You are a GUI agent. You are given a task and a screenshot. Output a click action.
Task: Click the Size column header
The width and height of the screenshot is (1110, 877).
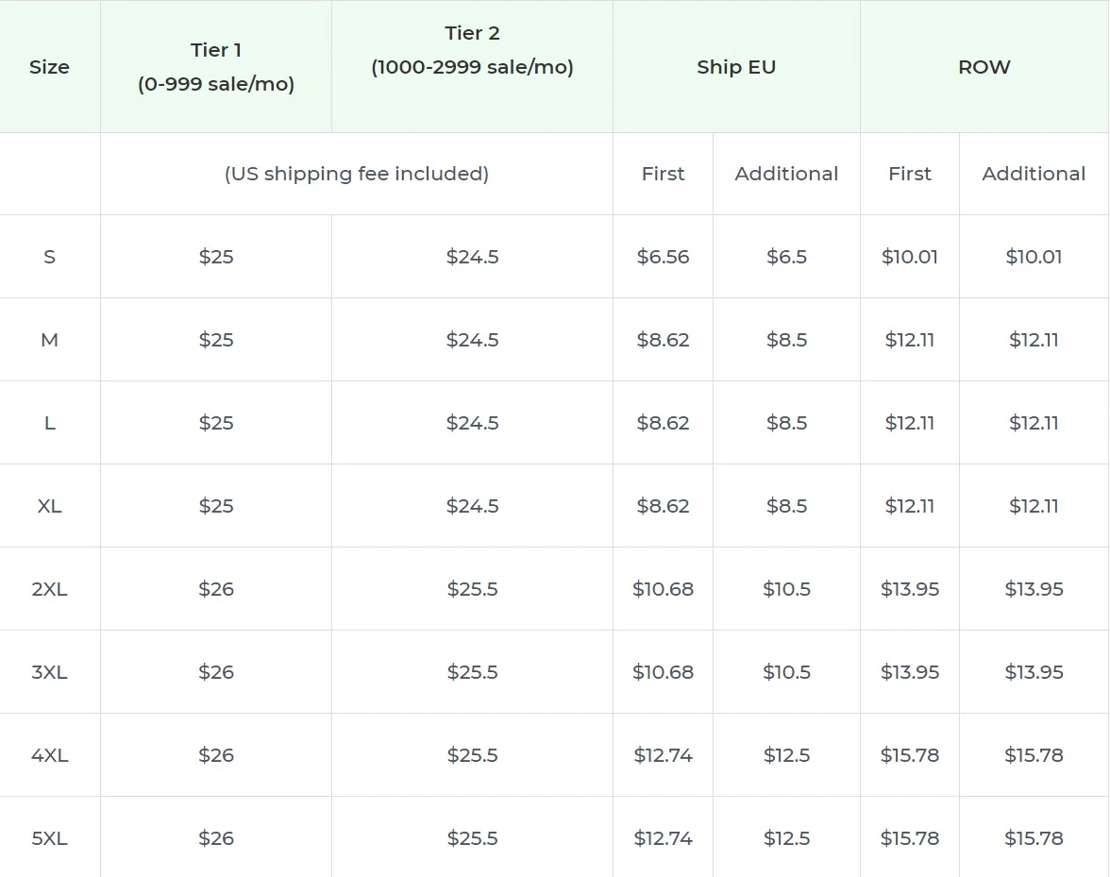pyautogui.click(x=50, y=67)
